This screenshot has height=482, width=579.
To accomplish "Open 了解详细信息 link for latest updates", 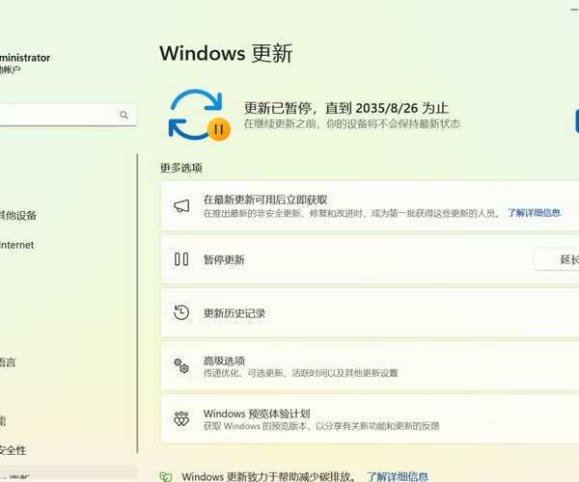I will (x=534, y=213).
